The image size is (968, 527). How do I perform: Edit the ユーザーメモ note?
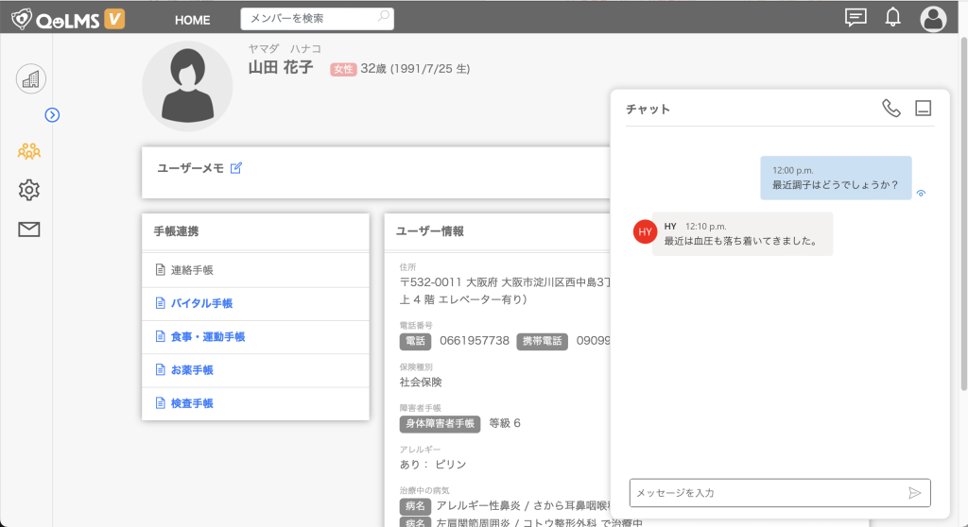click(236, 168)
